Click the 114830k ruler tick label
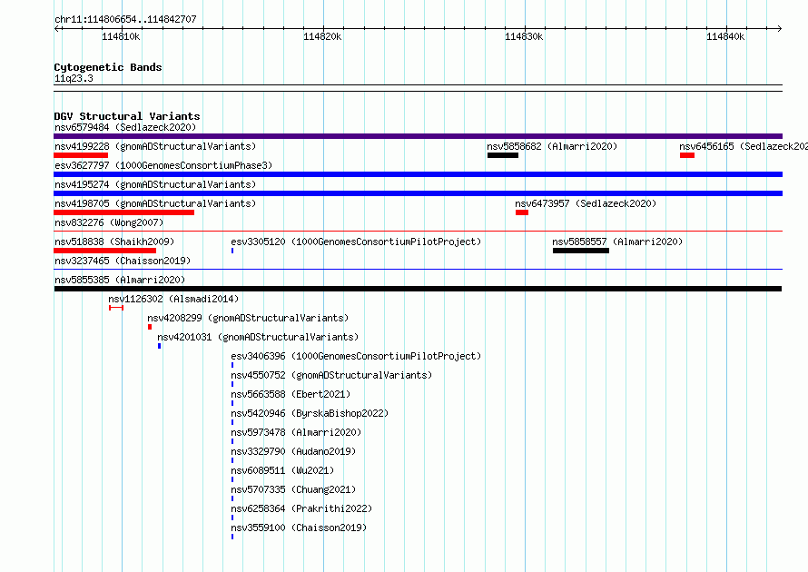808x572 pixels. click(x=524, y=36)
